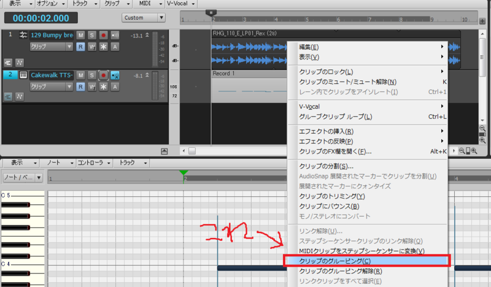Image resolution: width=491 pixels, height=287 pixels.
Task: Click automation lanes icon on track 2
Action: (x=20, y=97)
